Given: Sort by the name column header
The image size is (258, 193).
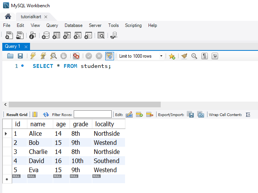Looking at the screenshot, I should [x=40, y=124].
